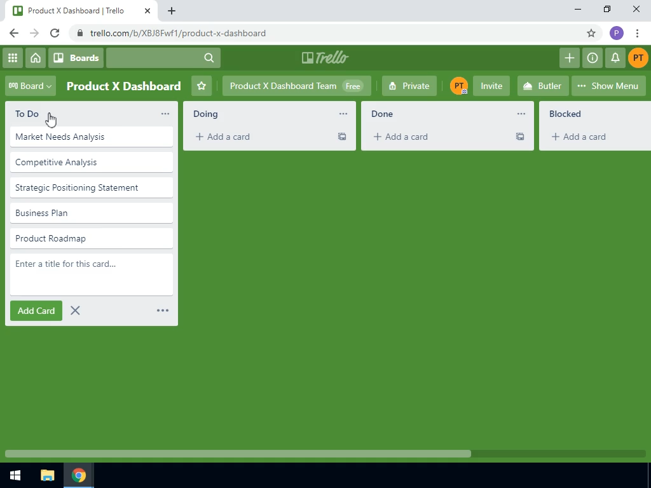This screenshot has height=488, width=651.
Task: Open the PT account avatar in header
Action: (638, 58)
